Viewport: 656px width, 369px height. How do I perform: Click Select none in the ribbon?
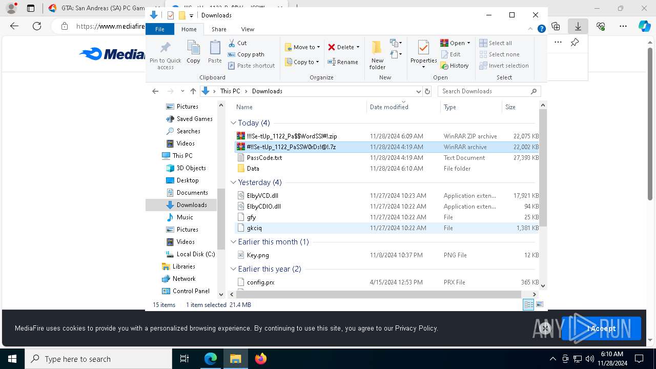[x=499, y=54]
